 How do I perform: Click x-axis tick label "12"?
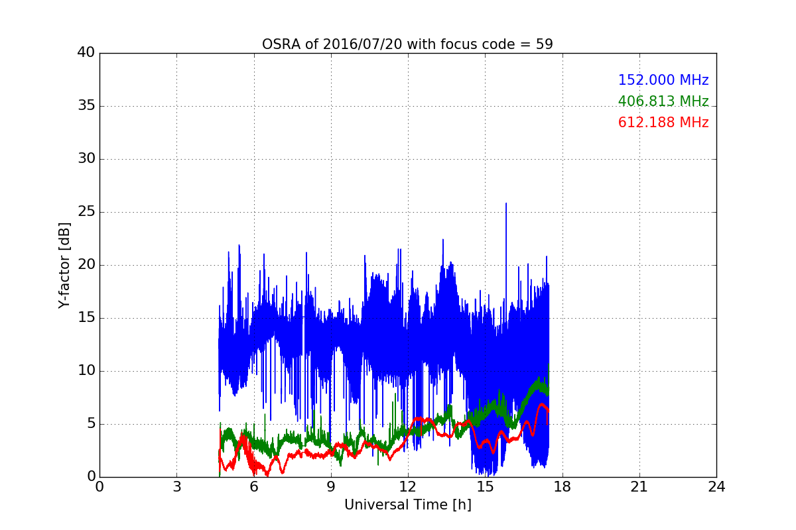click(x=408, y=487)
